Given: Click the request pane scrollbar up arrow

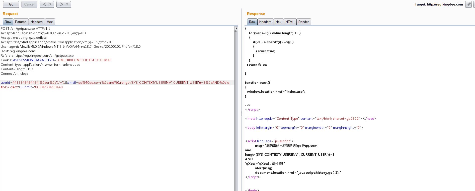Looking at the screenshot, I should click(x=236, y=28).
